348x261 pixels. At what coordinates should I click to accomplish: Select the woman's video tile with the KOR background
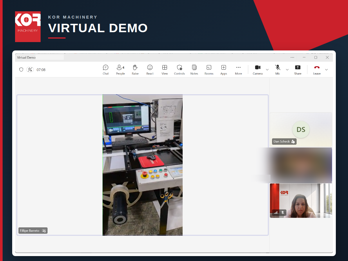301,200
